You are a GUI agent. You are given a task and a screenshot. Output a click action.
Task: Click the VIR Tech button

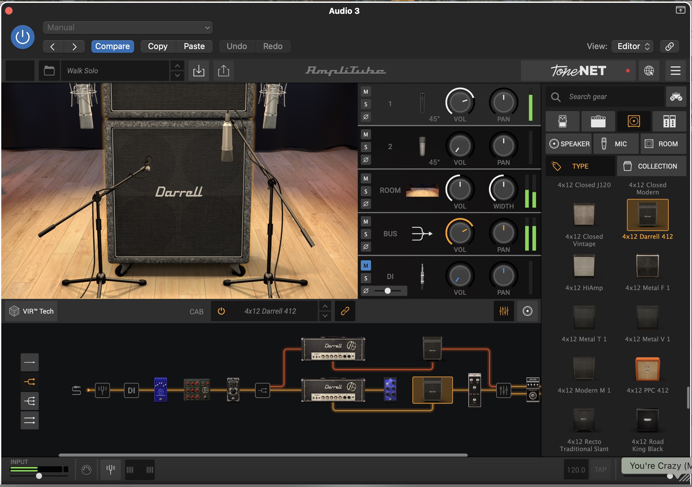(31, 311)
